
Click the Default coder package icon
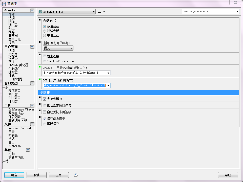40,12
